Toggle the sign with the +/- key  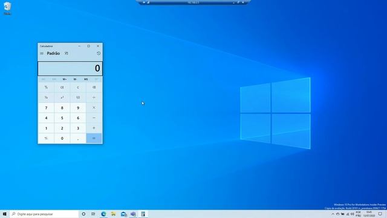(x=46, y=138)
